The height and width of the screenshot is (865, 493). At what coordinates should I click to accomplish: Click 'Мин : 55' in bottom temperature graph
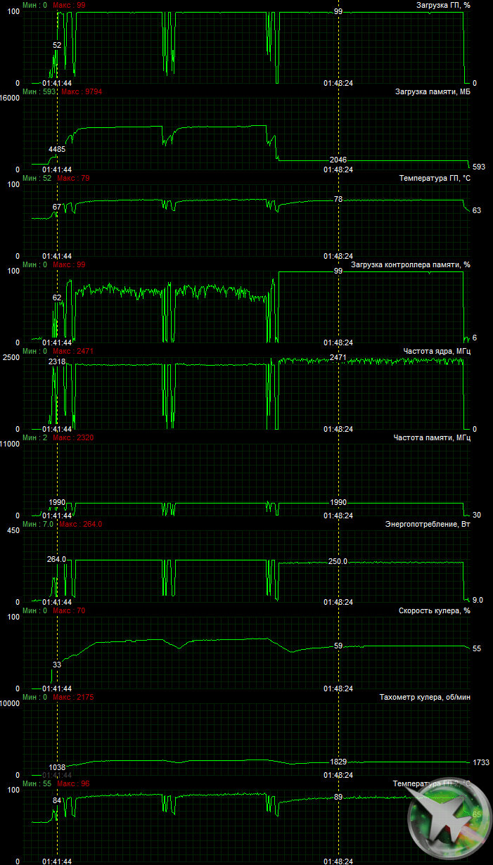click(x=37, y=783)
